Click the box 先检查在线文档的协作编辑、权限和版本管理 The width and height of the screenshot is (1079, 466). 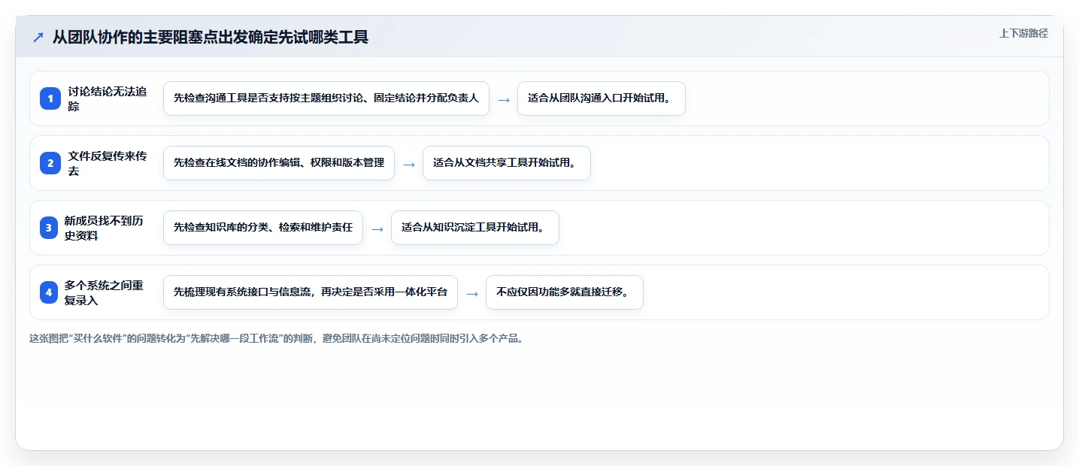click(279, 163)
